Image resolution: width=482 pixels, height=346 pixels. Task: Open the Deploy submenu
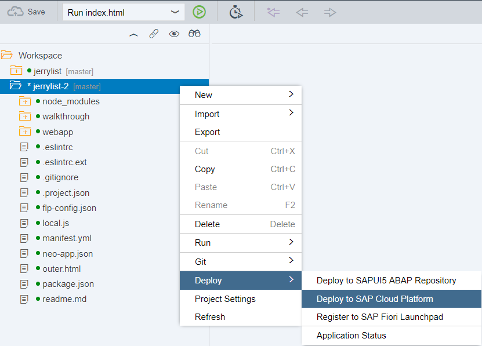point(240,281)
